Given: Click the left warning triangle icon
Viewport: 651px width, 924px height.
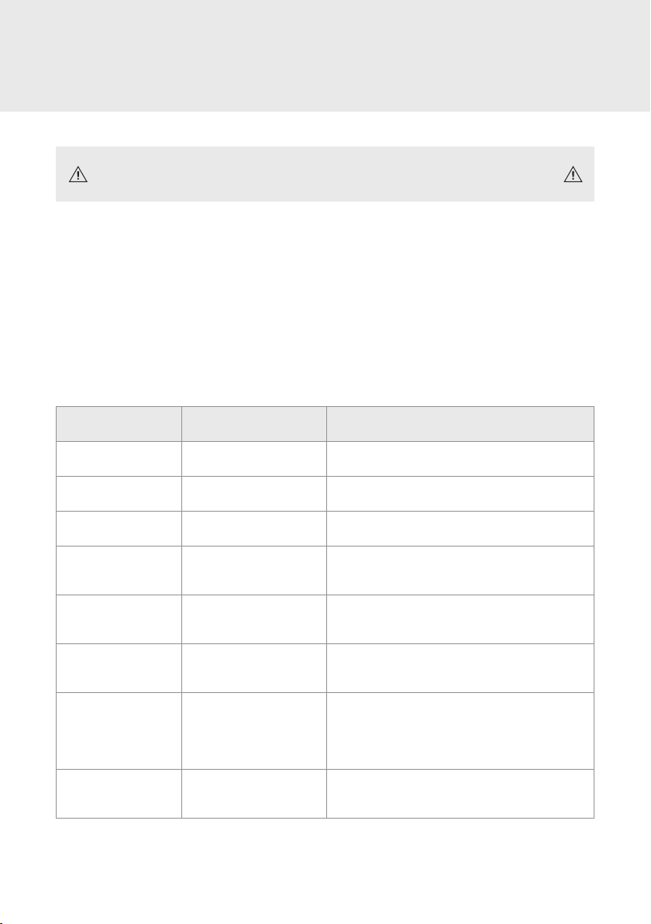Looking at the screenshot, I should tap(77, 174).
